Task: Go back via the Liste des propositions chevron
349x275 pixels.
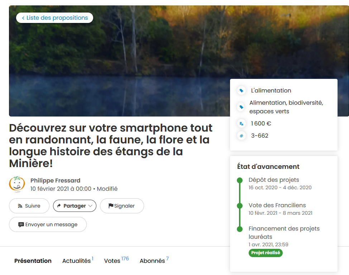Action: tap(23, 18)
